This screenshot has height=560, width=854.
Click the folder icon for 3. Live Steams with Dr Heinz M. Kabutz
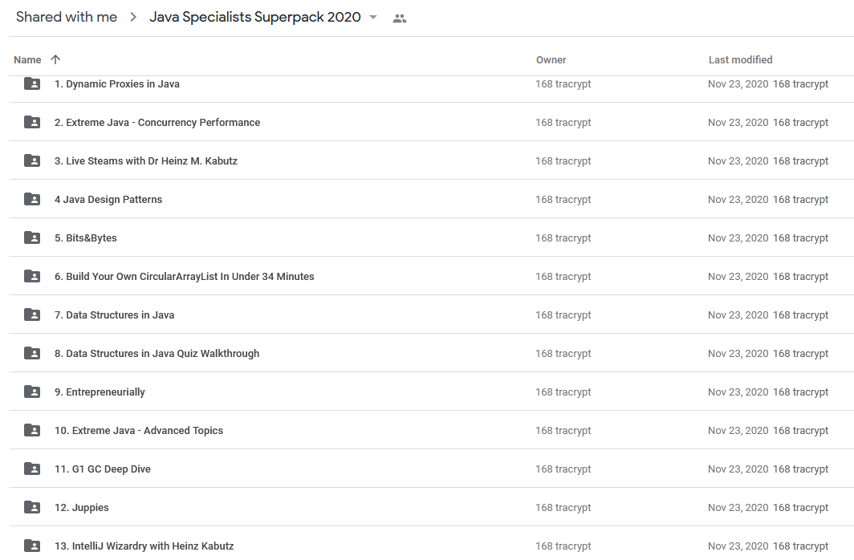coord(32,160)
